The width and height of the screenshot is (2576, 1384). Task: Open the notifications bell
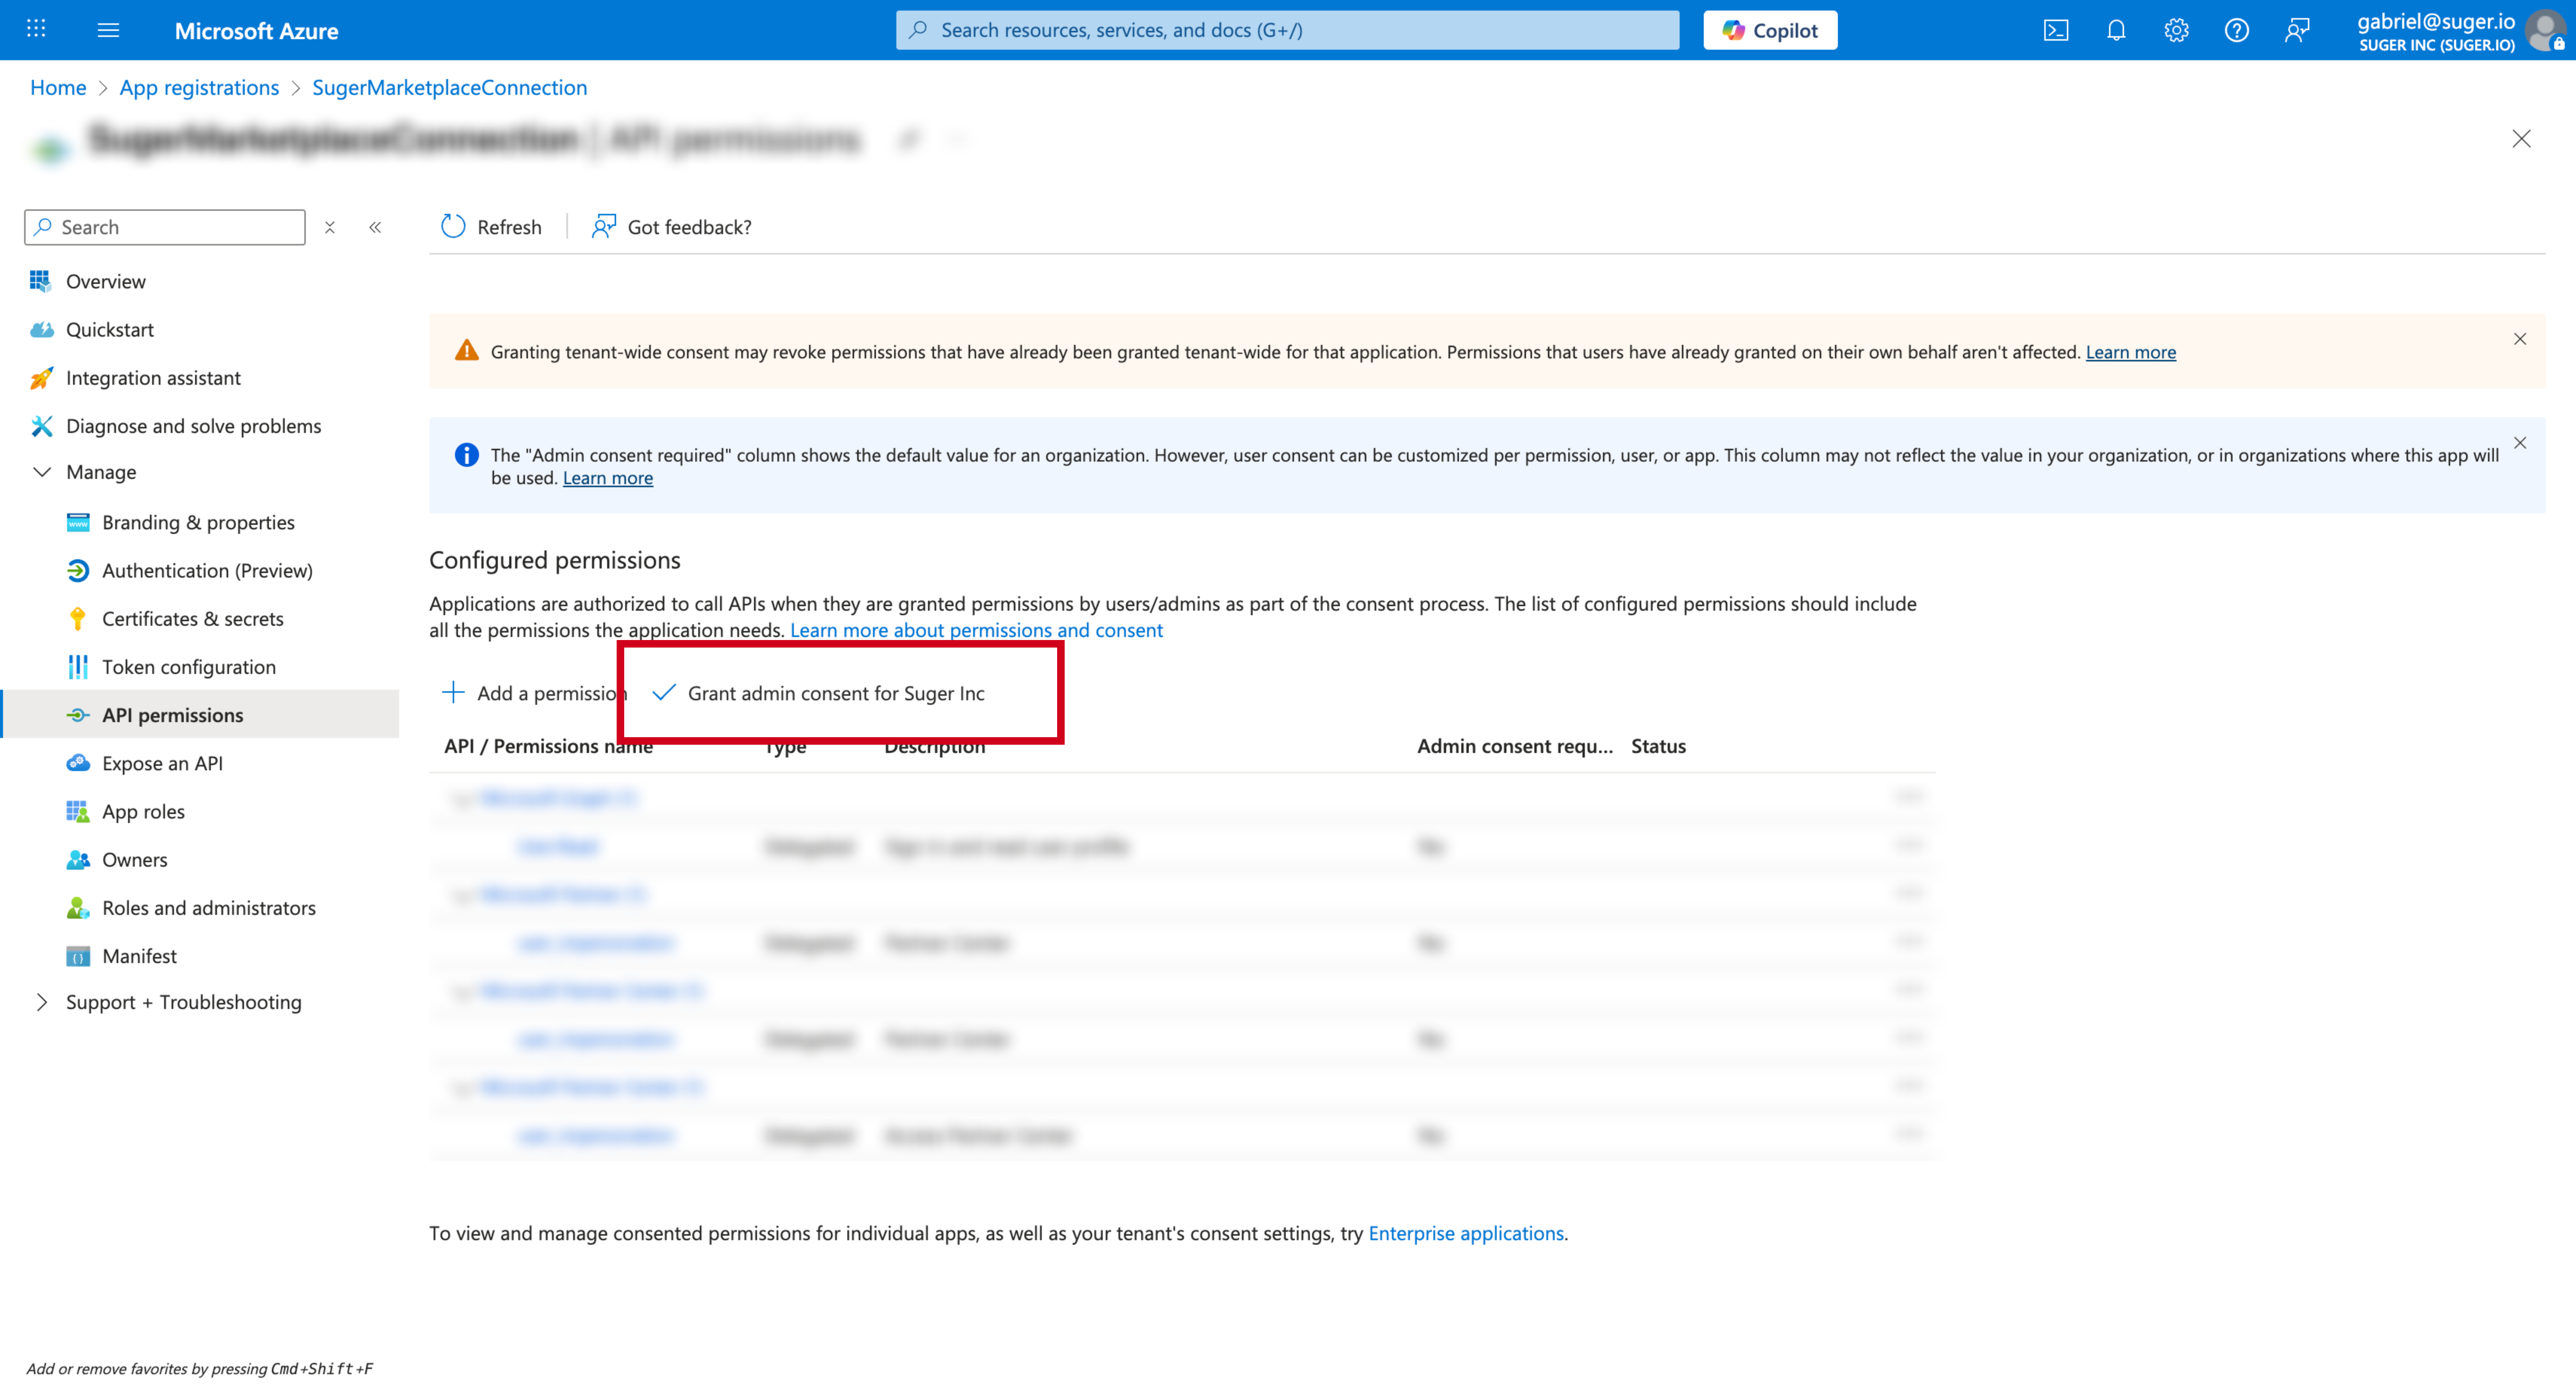click(x=2116, y=30)
